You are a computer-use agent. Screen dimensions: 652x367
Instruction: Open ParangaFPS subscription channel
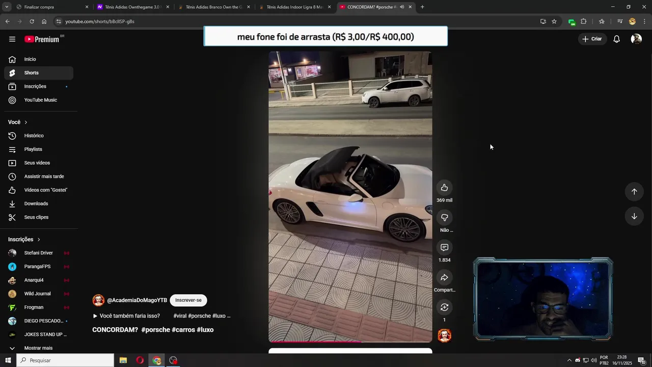[x=39, y=267]
